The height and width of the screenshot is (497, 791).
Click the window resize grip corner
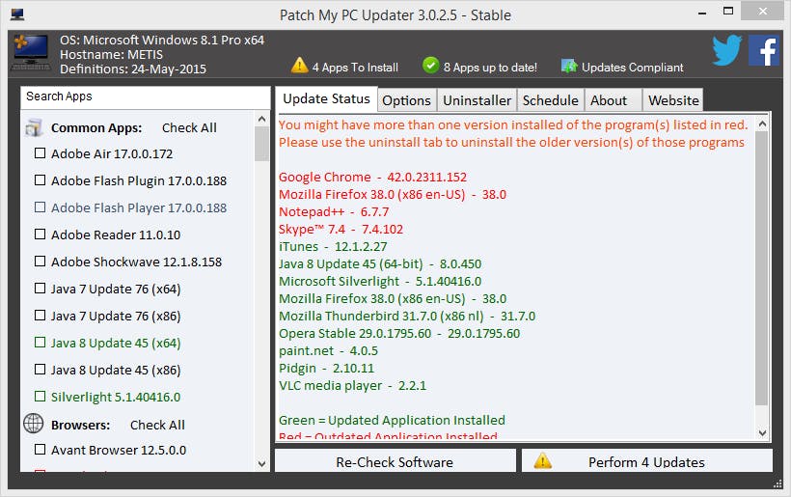tap(777, 483)
